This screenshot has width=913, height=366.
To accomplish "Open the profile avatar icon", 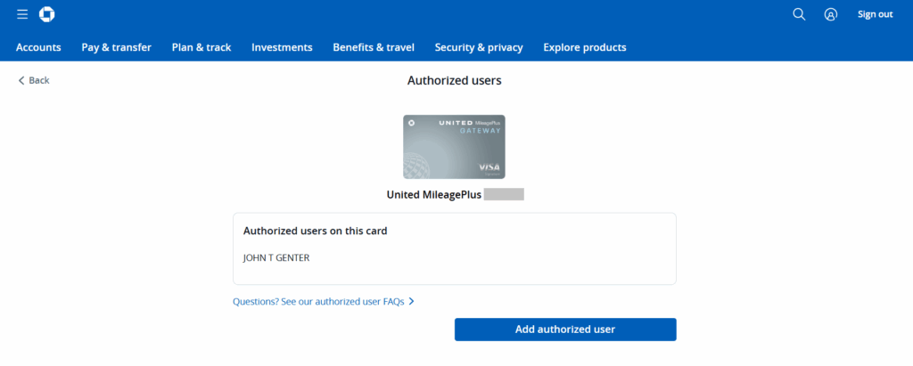I will pos(831,14).
